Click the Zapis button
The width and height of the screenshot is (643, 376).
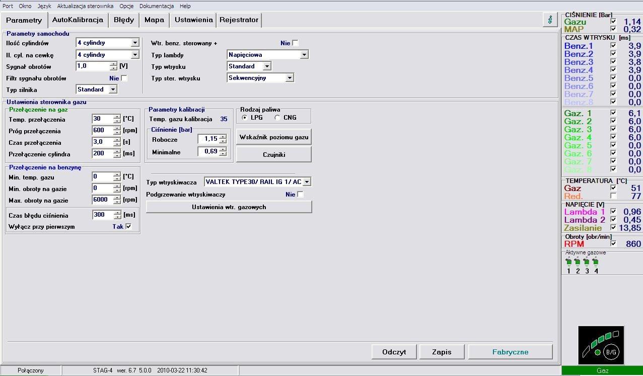click(442, 352)
